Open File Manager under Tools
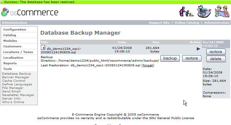Viewport: 231px width, 125px height. click(x=13, y=88)
